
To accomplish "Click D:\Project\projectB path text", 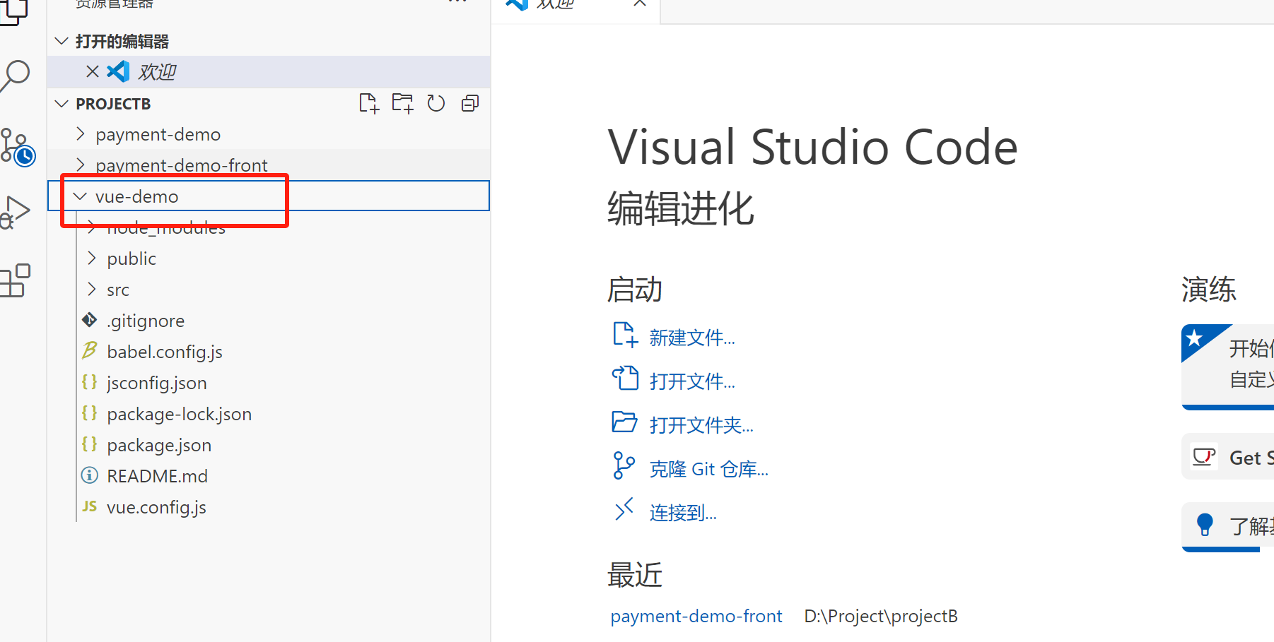I will (x=881, y=616).
